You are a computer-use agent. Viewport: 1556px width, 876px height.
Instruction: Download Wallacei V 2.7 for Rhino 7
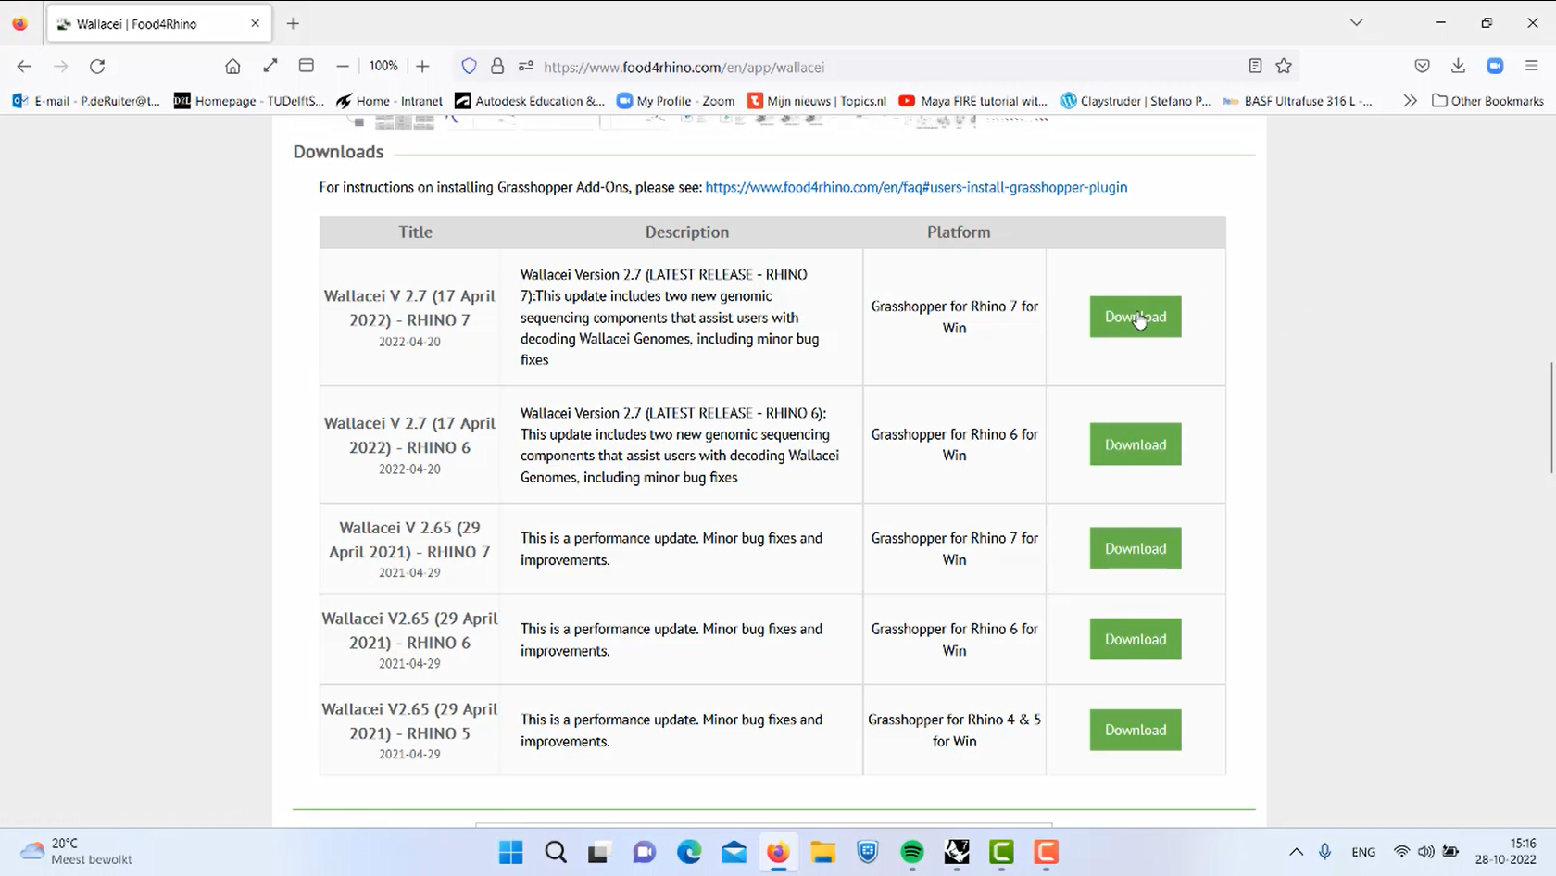point(1135,317)
